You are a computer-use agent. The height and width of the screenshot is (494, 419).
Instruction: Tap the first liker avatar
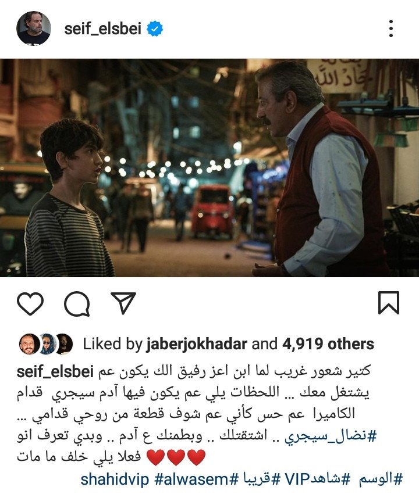tap(29, 344)
